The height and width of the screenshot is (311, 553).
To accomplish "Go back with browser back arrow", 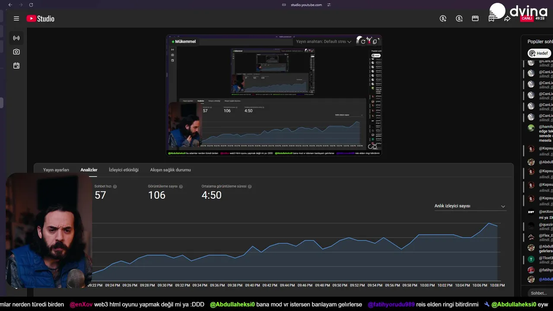I will (x=10, y=5).
